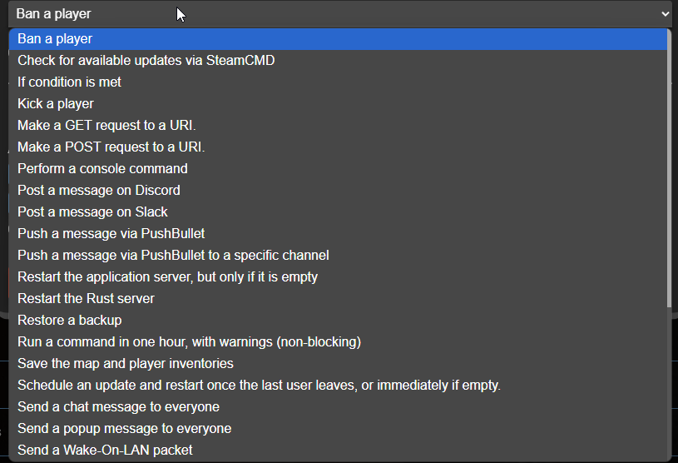
Task: Select 'Push a message via PushBullet to a specific channel'
Action: [x=338, y=256]
